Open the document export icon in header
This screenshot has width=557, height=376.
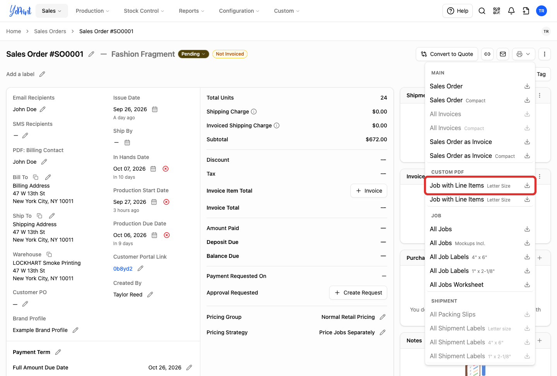(526, 11)
